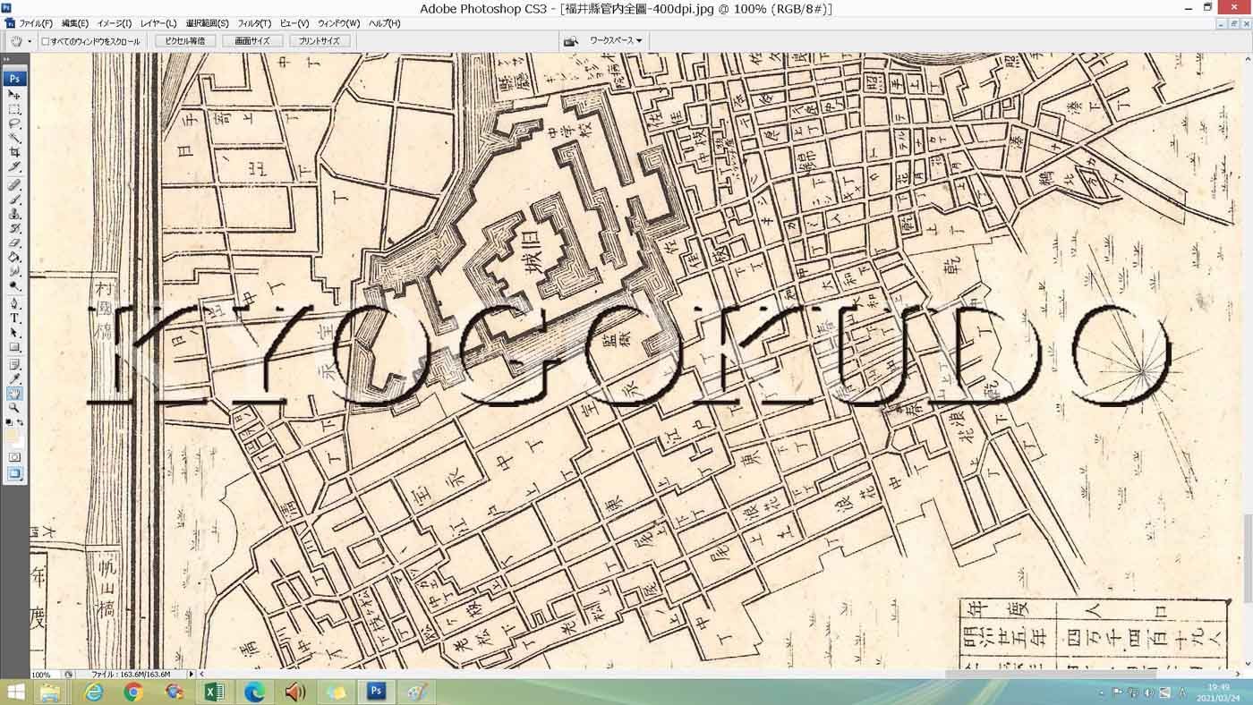The height and width of the screenshot is (705, 1253).
Task: Click the horizontal scrollbar thumb
Action: [x=1051, y=674]
